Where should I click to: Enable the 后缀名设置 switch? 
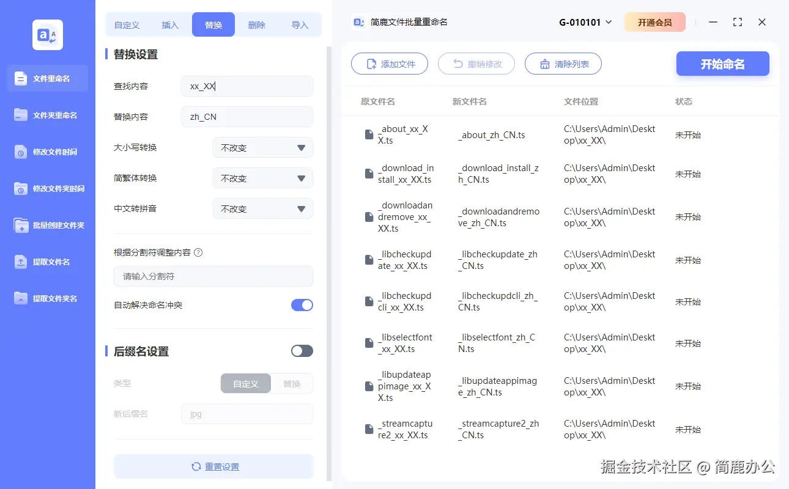coord(301,351)
